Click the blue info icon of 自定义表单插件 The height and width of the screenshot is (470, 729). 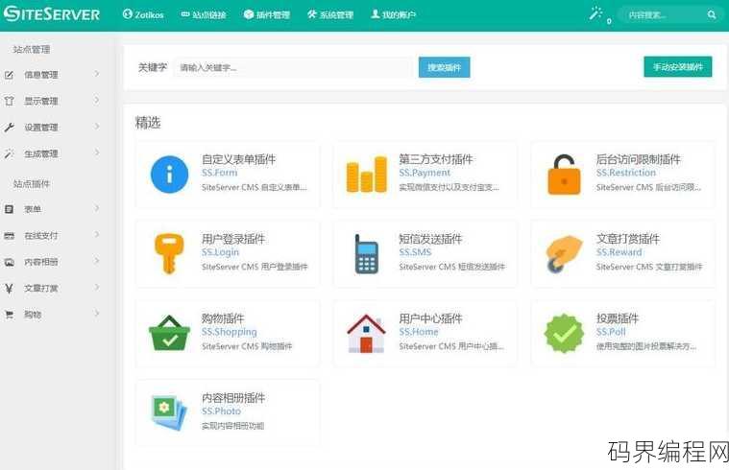click(170, 175)
